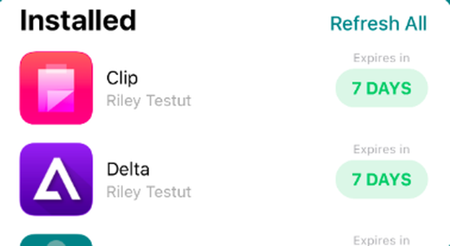Tap the Installed section heading

pyautogui.click(x=78, y=20)
